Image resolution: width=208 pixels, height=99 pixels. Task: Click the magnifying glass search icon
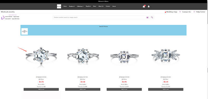point(152,17)
